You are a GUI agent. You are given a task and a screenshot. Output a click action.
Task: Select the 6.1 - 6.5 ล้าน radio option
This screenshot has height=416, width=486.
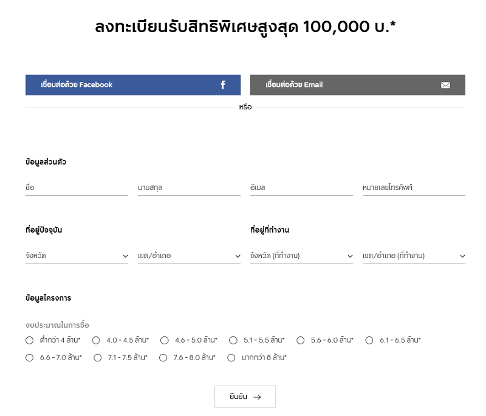click(x=369, y=341)
